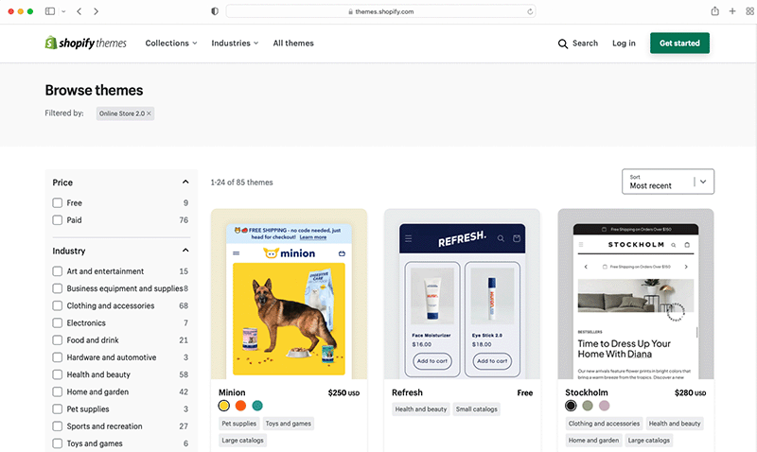Check Clothing and accessories filter
757x452 pixels.
[58, 305]
